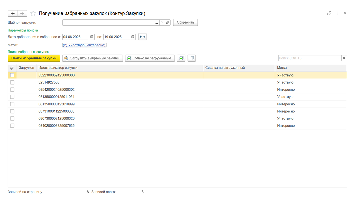Open the three-dot more options menu

pyautogui.click(x=337, y=13)
